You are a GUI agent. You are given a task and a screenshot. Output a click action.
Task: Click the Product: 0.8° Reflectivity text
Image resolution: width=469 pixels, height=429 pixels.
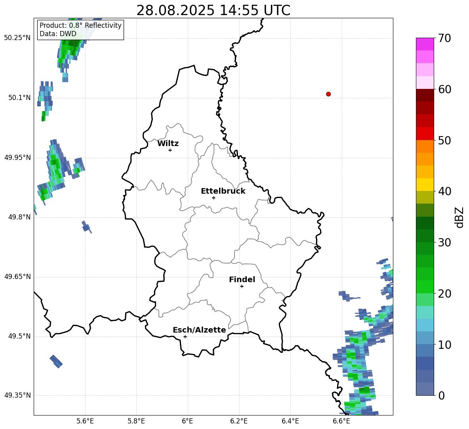[80, 25]
